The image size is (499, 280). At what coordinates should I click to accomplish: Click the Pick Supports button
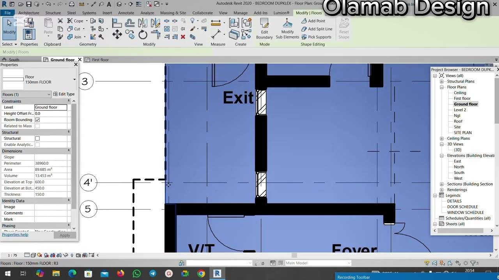[x=316, y=37]
